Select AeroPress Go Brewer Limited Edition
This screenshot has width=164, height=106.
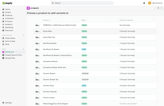click(57, 55)
